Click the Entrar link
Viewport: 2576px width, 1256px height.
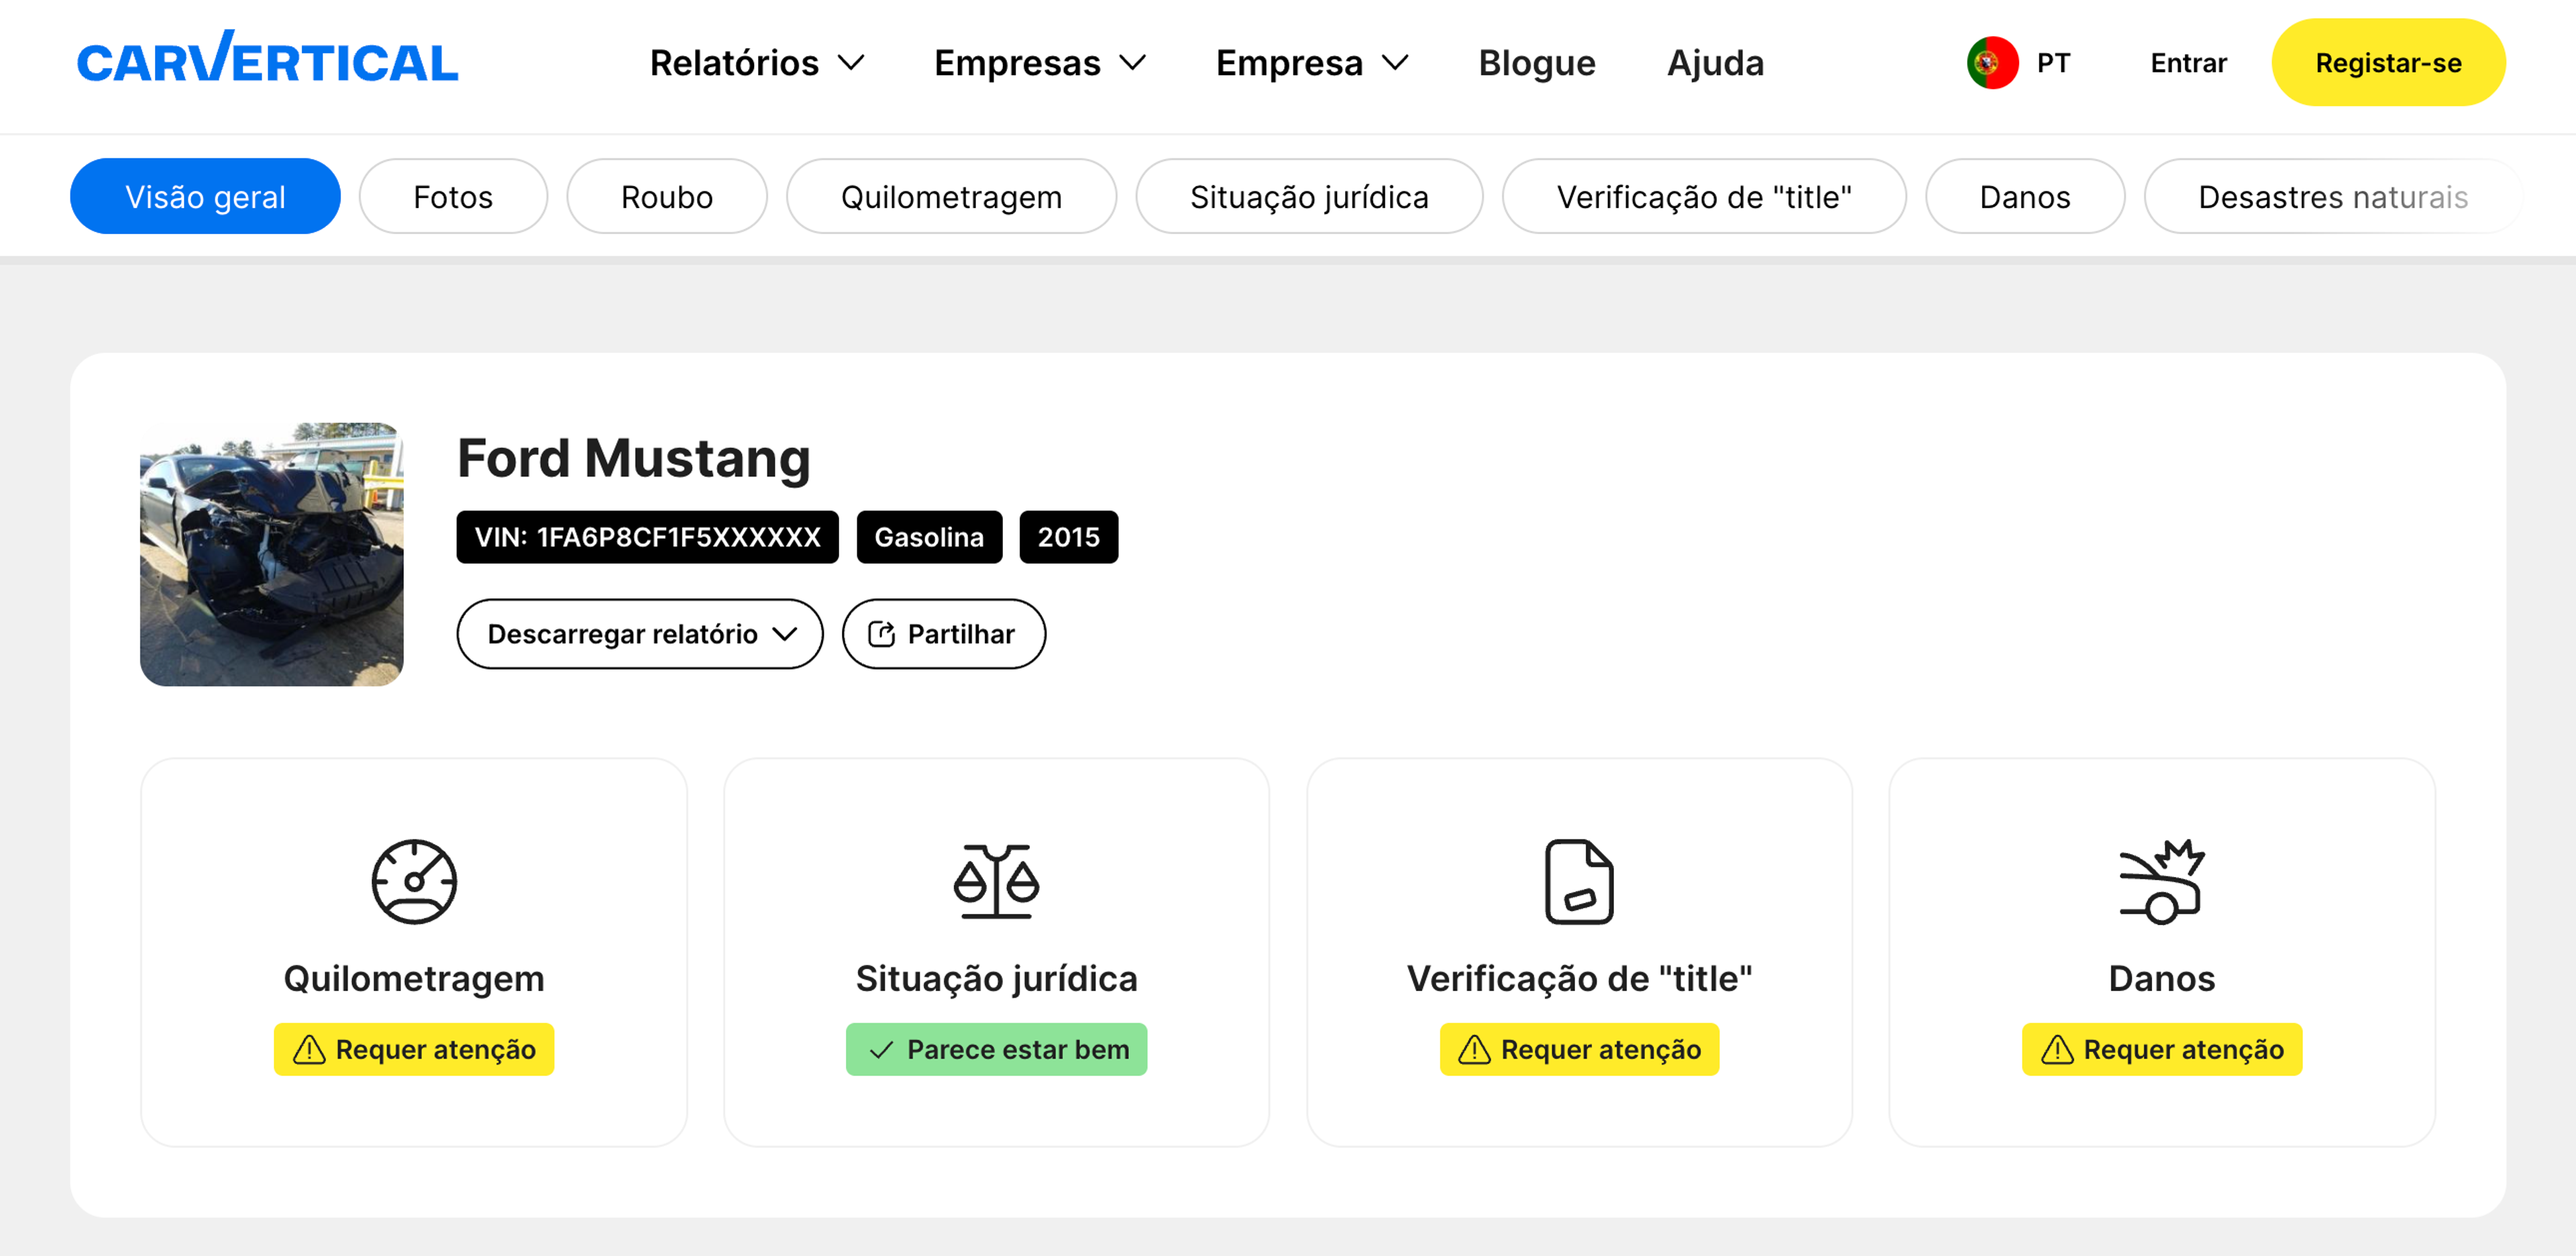2188,63
